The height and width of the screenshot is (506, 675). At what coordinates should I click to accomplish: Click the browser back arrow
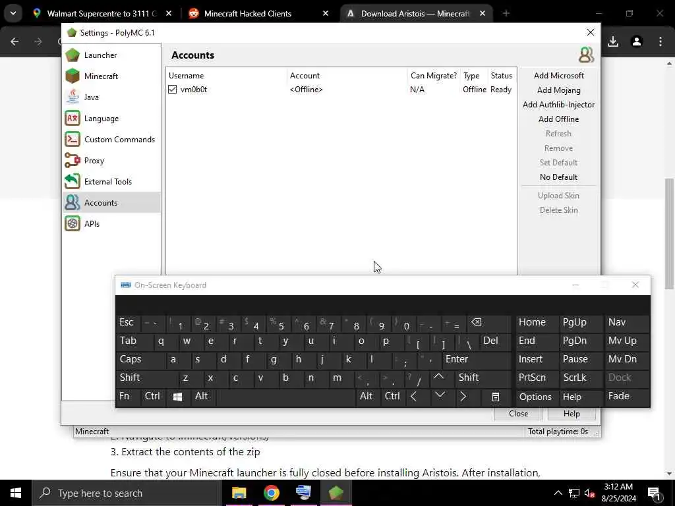pos(15,42)
